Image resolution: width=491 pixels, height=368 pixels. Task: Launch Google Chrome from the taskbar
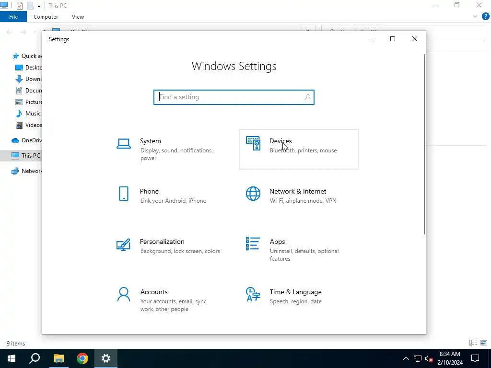(x=82, y=358)
